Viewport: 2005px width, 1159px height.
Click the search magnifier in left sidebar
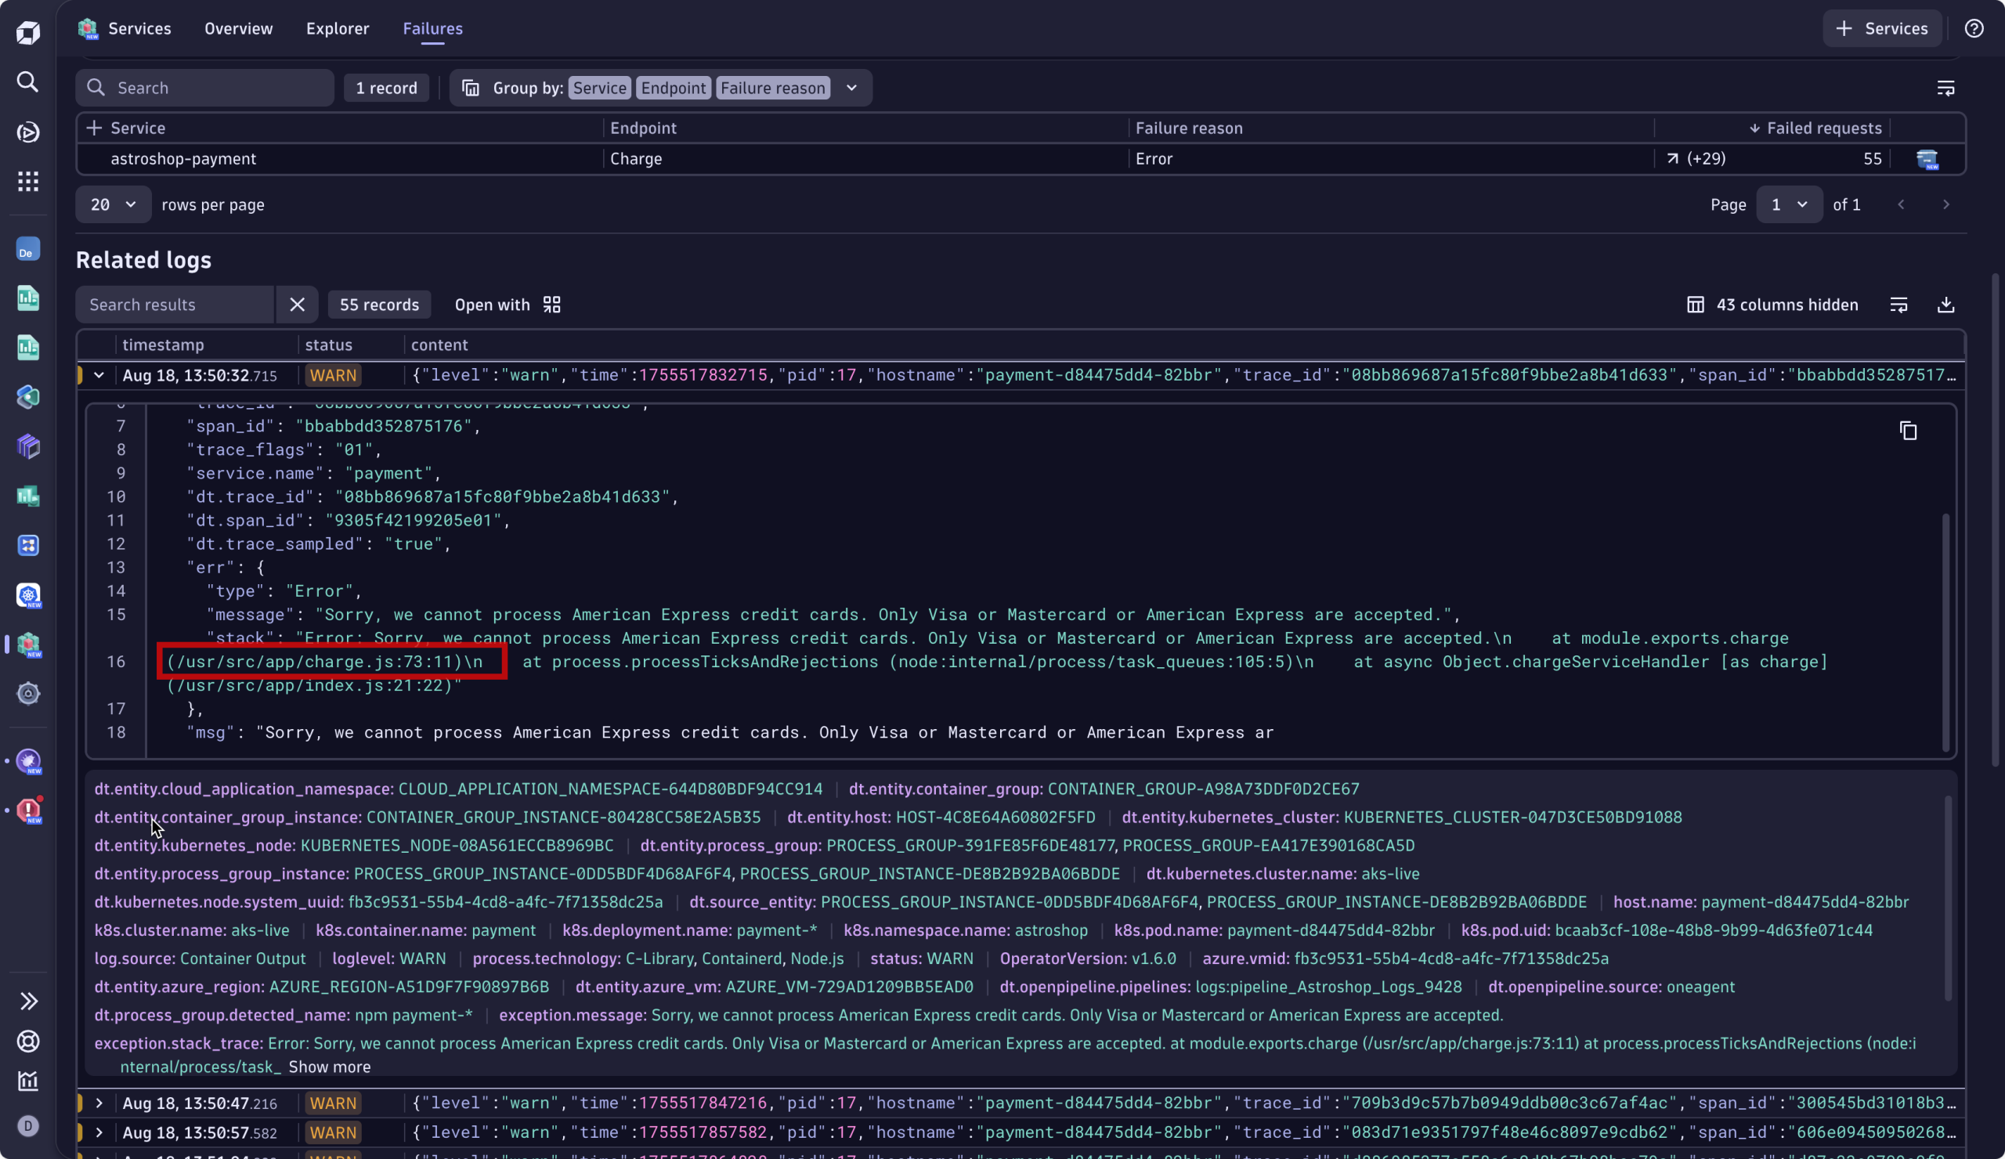point(28,82)
